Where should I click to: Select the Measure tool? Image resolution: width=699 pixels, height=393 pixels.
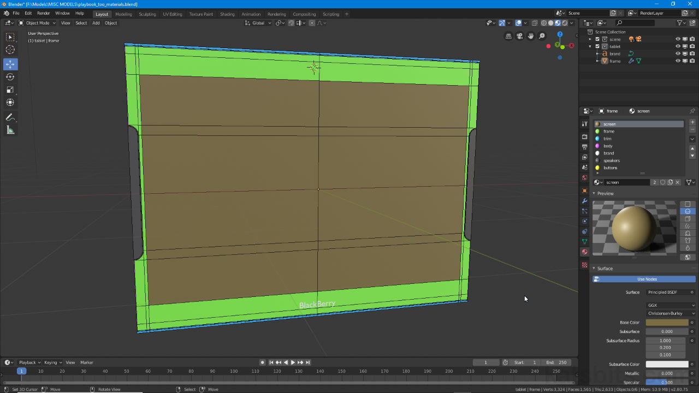[x=10, y=130]
